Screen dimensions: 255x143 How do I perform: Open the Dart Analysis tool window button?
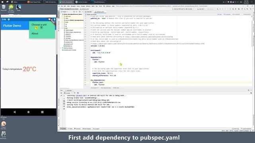(x=87, y=129)
